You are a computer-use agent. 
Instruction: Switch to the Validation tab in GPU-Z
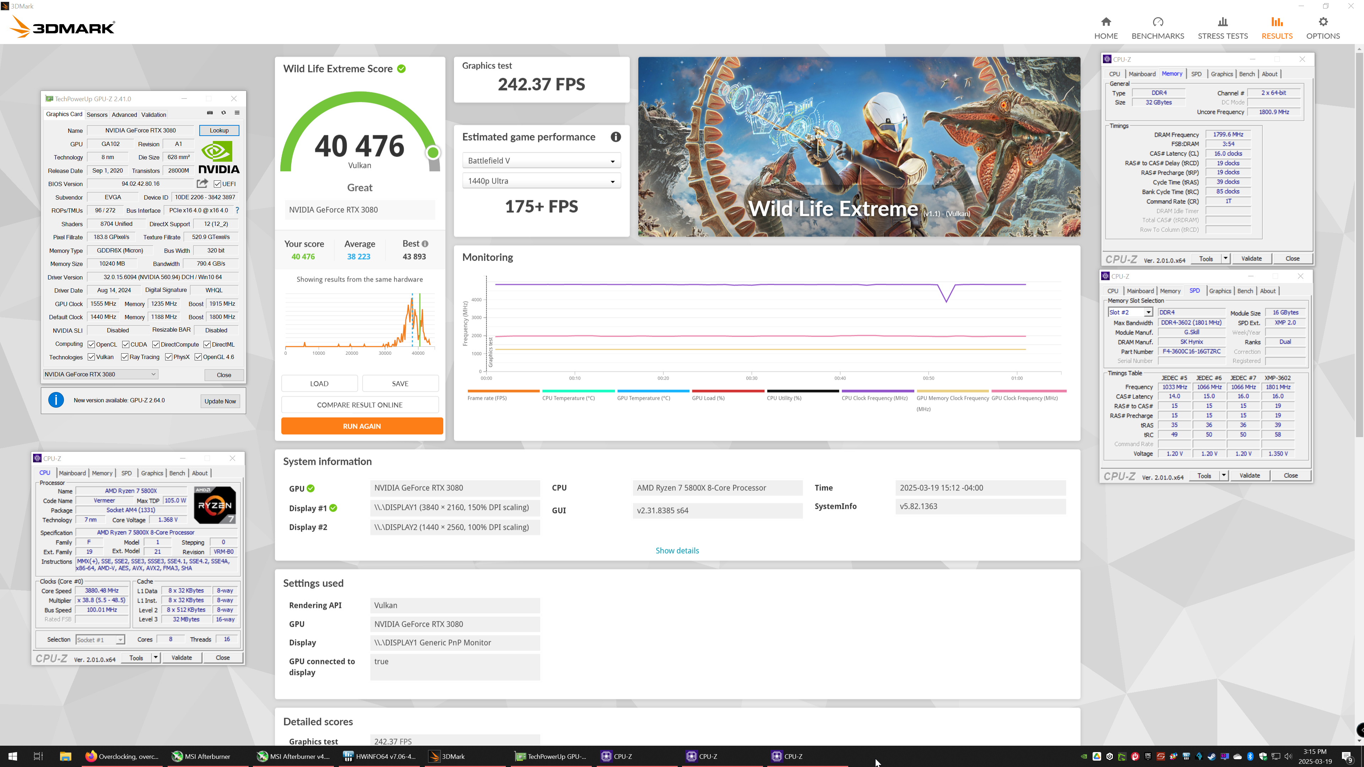153,114
